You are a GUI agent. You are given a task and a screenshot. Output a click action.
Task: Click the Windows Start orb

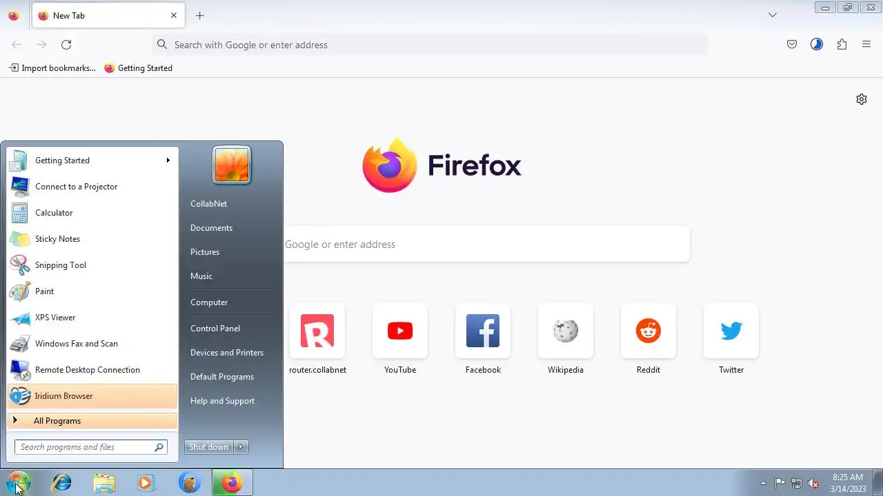coord(19,483)
